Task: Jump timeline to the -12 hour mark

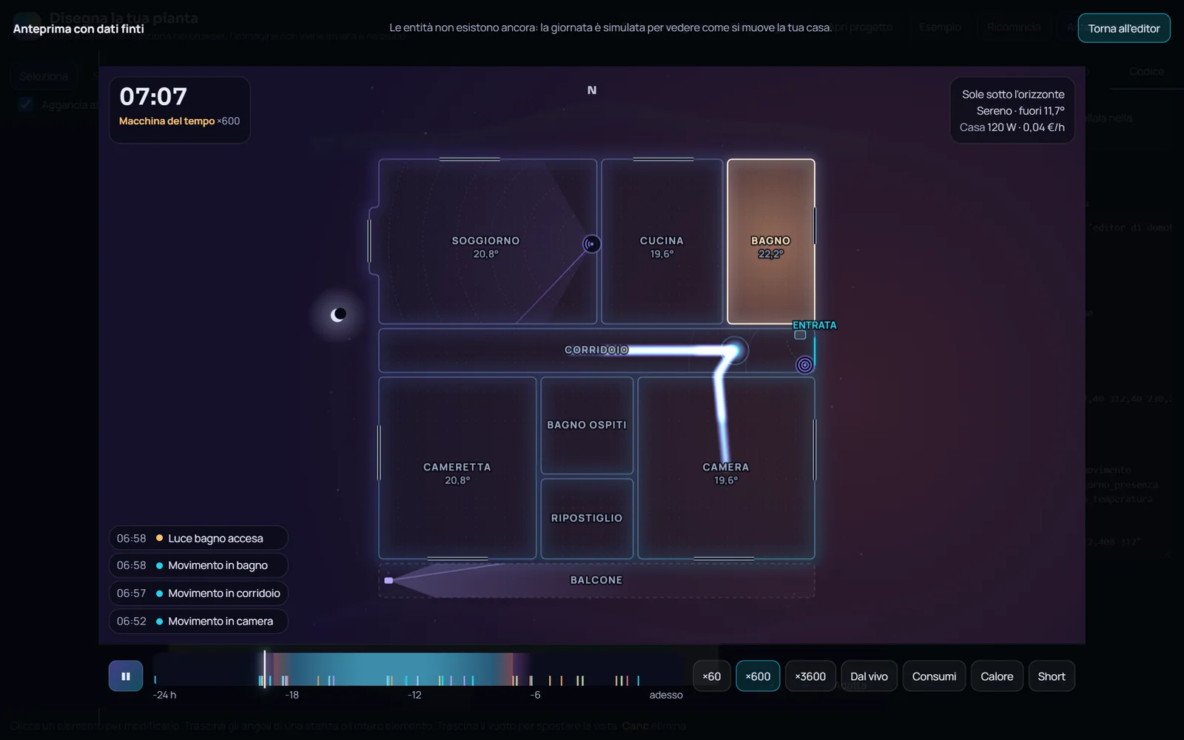Action: (x=414, y=695)
